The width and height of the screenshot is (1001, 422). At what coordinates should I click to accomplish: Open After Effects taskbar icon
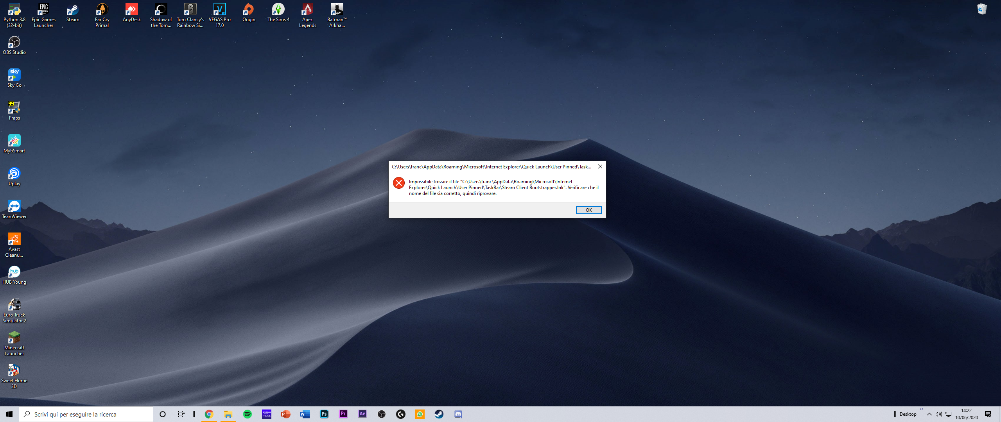pyautogui.click(x=362, y=414)
